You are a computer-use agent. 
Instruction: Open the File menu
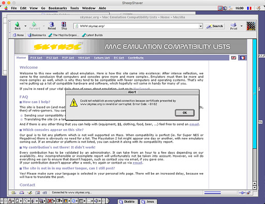(14, 8)
